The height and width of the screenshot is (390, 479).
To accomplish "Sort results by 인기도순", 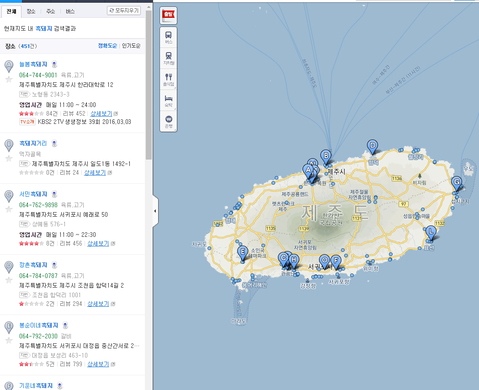I will click(x=131, y=46).
